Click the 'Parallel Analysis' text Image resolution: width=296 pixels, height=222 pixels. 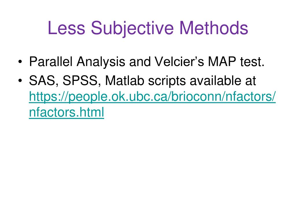click(77, 62)
